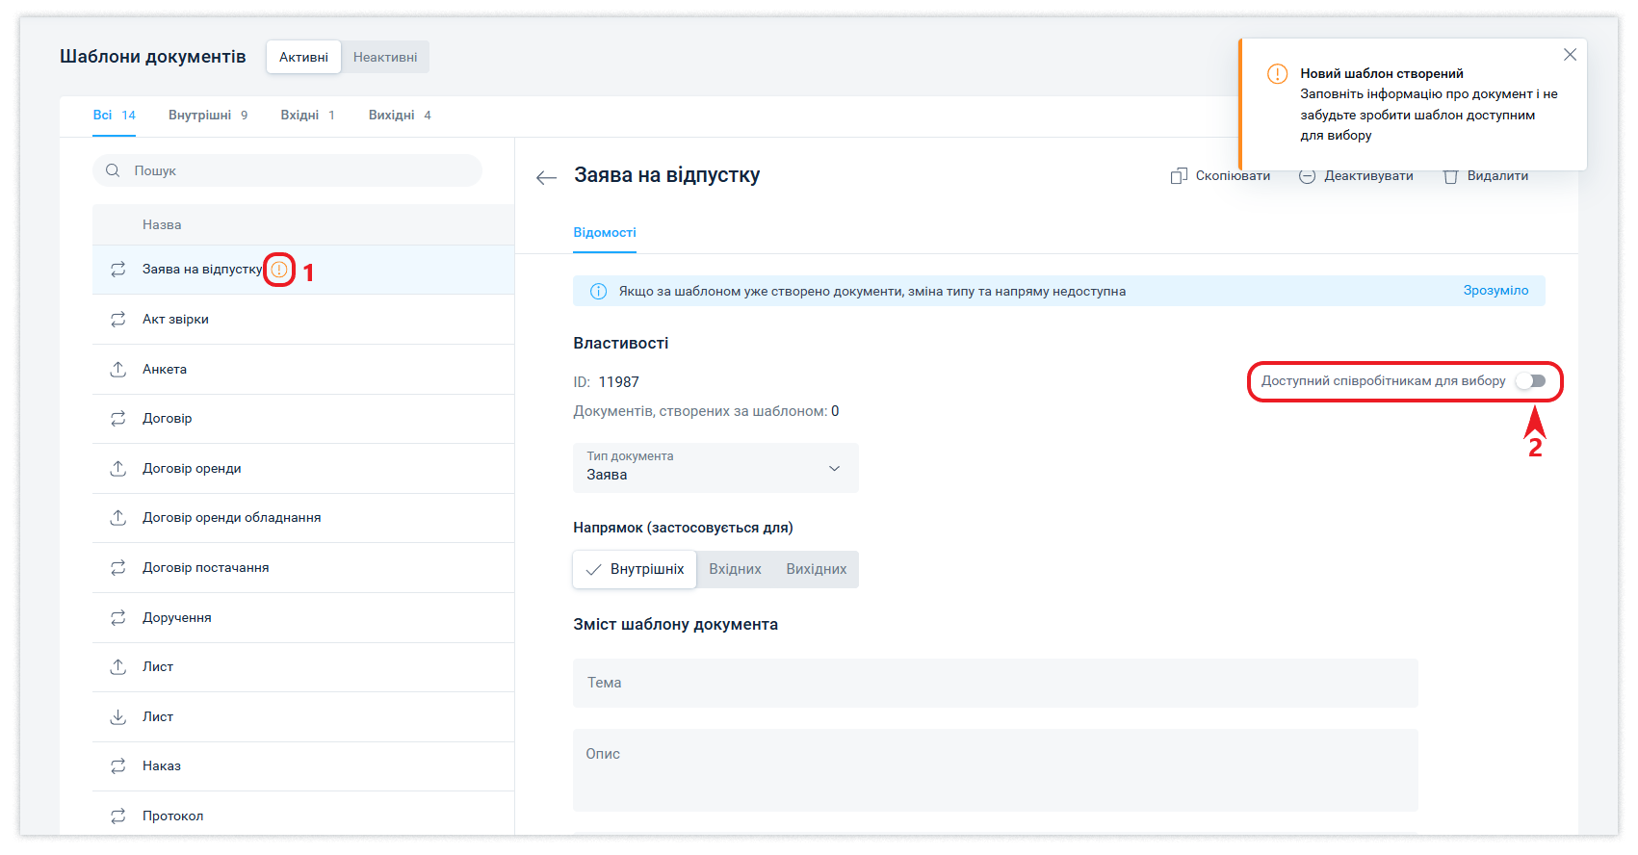Click into the Опис text area
The width and height of the screenshot is (1638, 855).
[995, 769]
